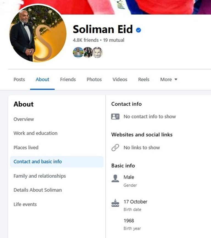
Task: Click the chain link icon
Action: [x=115, y=148]
